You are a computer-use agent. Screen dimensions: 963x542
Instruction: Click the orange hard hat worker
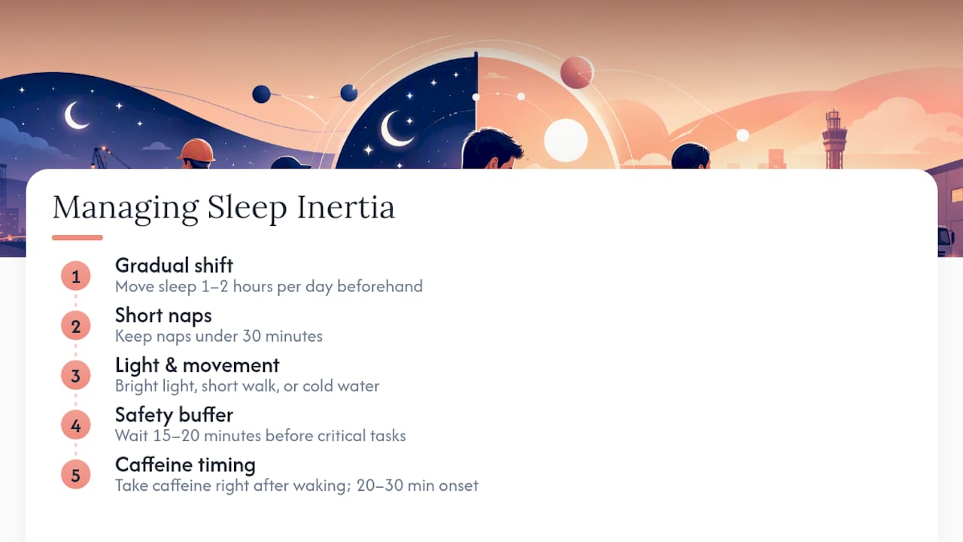196,153
